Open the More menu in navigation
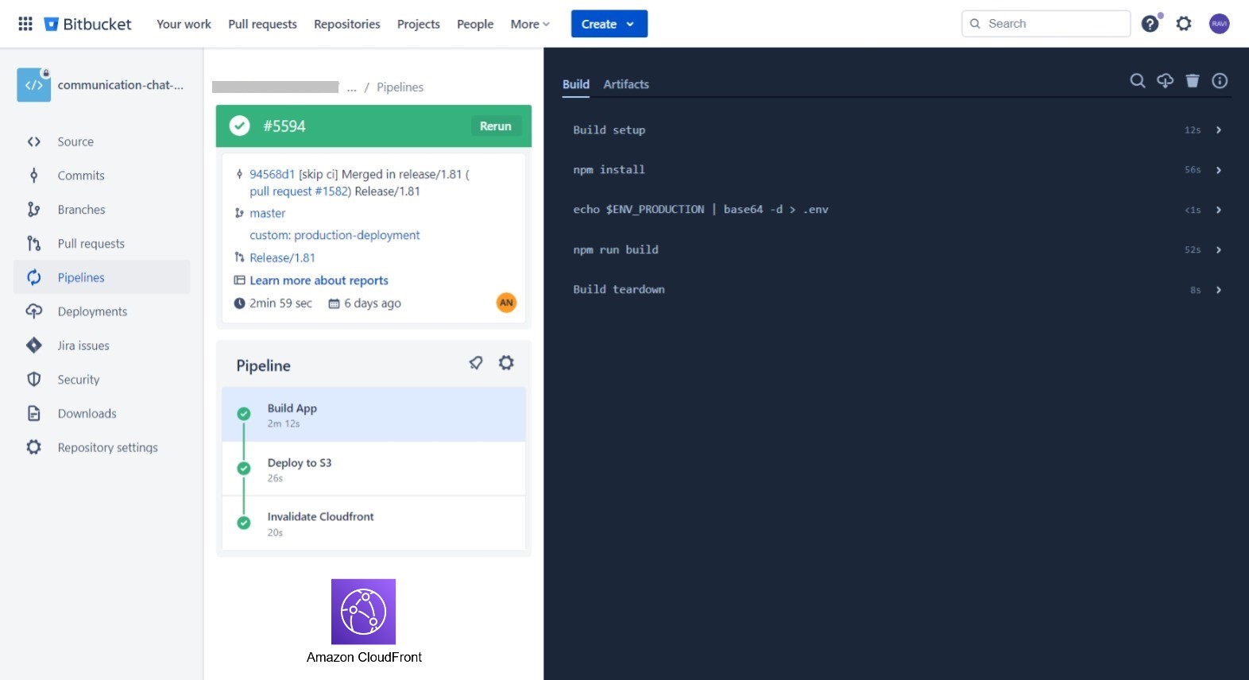 (x=530, y=24)
